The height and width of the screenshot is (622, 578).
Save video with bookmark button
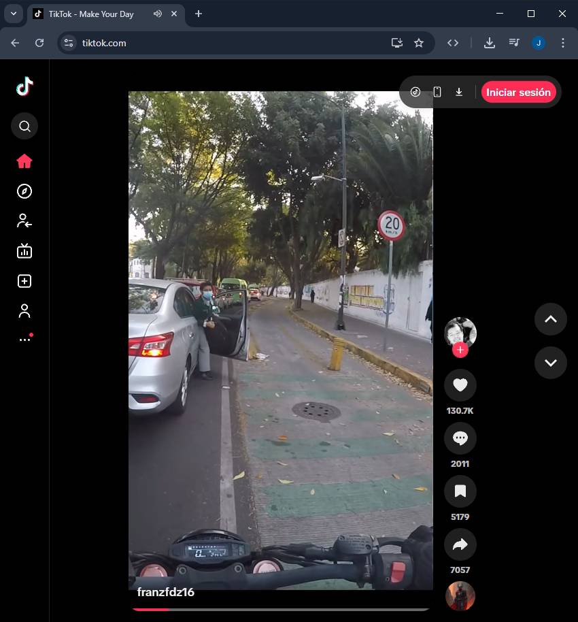(x=460, y=491)
